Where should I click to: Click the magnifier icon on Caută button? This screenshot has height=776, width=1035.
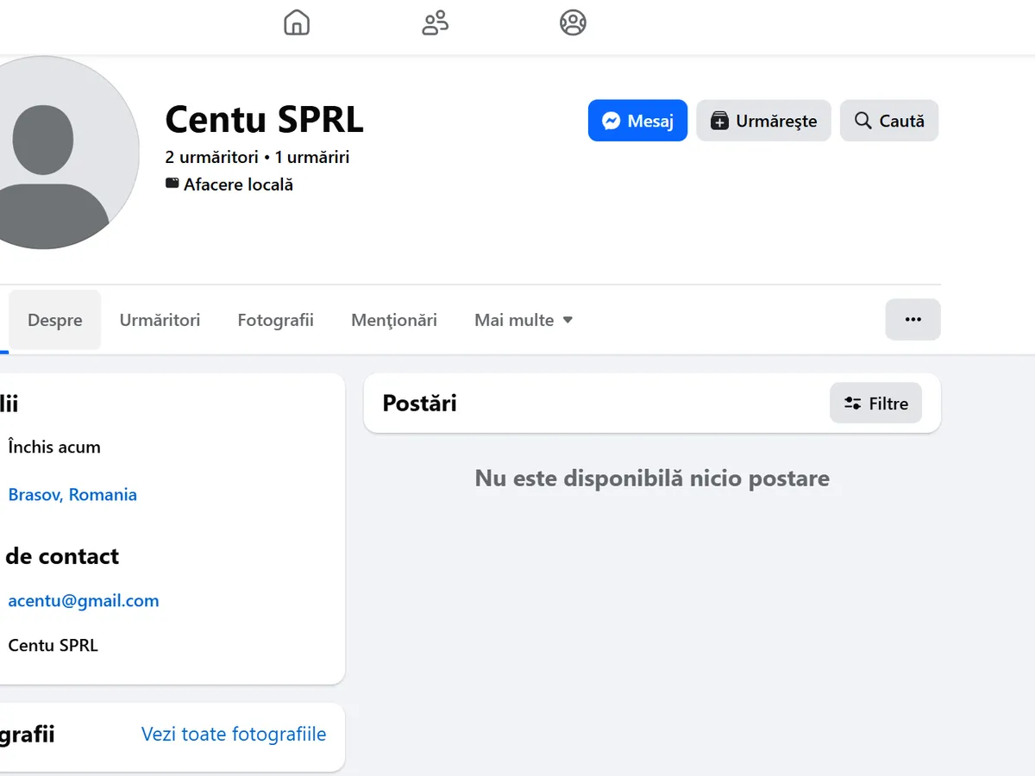(862, 121)
